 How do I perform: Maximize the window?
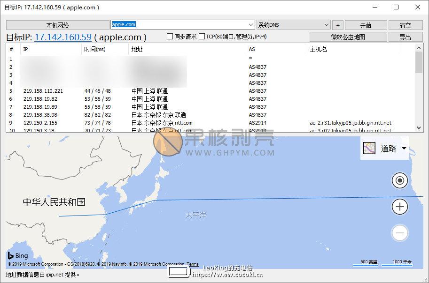(396, 7)
